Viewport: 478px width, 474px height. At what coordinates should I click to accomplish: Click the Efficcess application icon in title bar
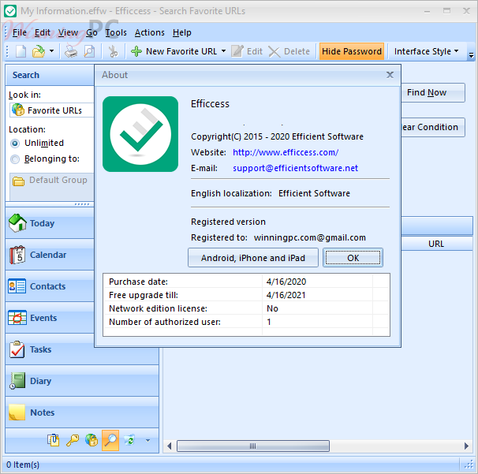pos(10,11)
